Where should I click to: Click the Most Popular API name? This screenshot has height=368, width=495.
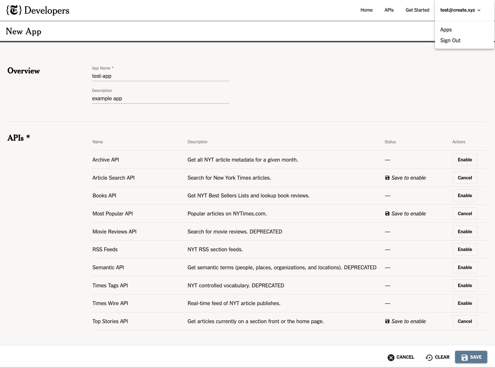point(113,214)
